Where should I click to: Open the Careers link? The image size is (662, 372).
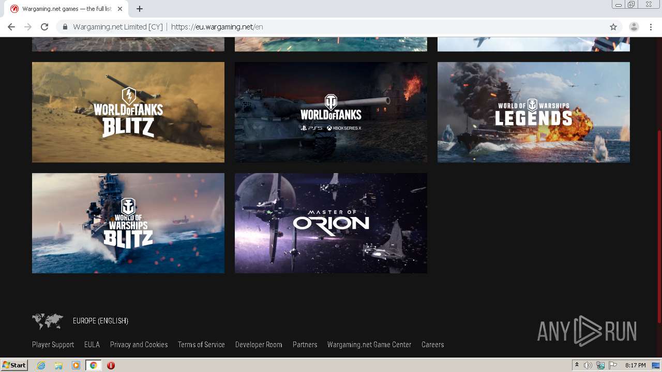(432, 345)
